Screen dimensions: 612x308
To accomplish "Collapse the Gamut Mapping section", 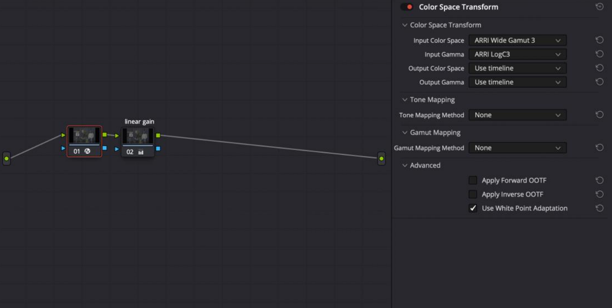I will (405, 133).
